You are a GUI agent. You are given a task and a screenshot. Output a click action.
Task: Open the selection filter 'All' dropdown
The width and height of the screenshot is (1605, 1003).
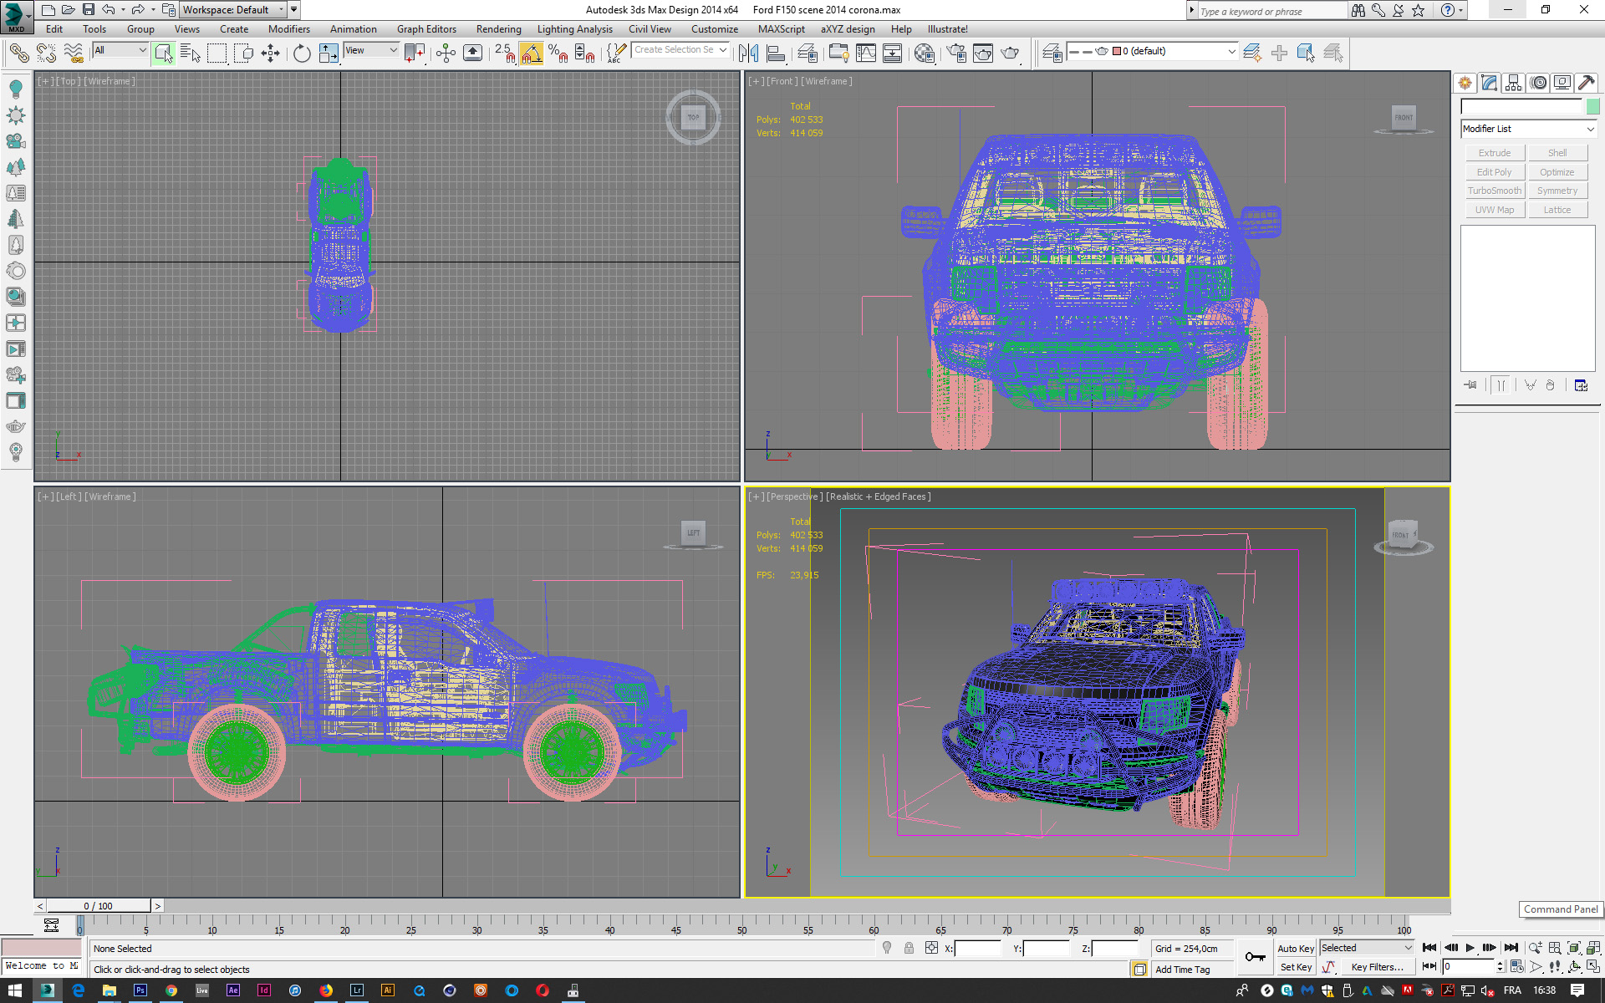coord(120,50)
